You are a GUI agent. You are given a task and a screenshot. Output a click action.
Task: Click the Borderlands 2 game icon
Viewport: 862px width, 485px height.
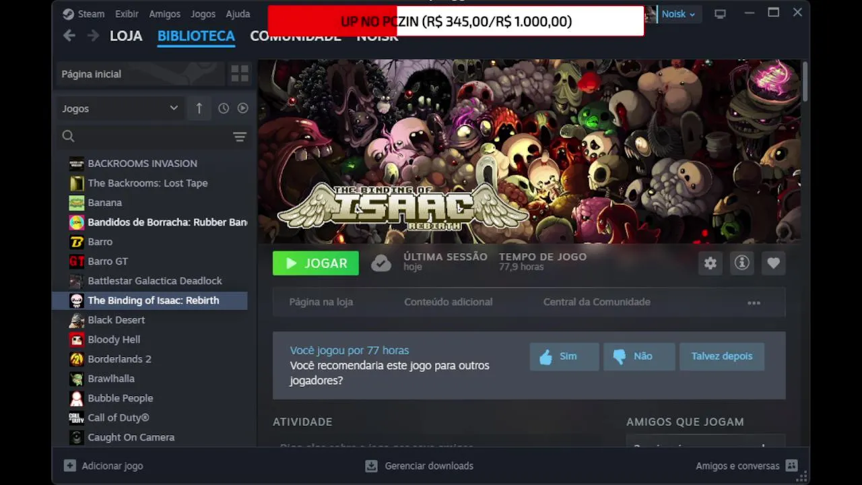(77, 359)
